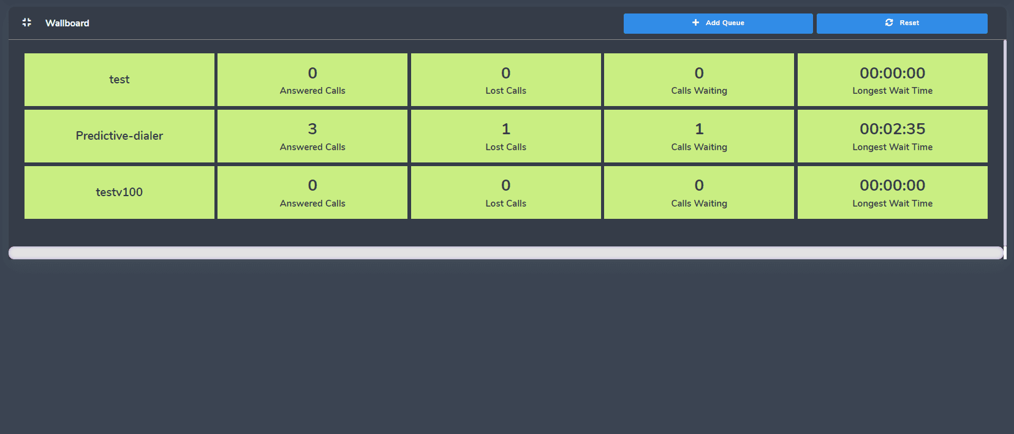
Task: Click the refresh icon in Reset
Action: coord(889,23)
